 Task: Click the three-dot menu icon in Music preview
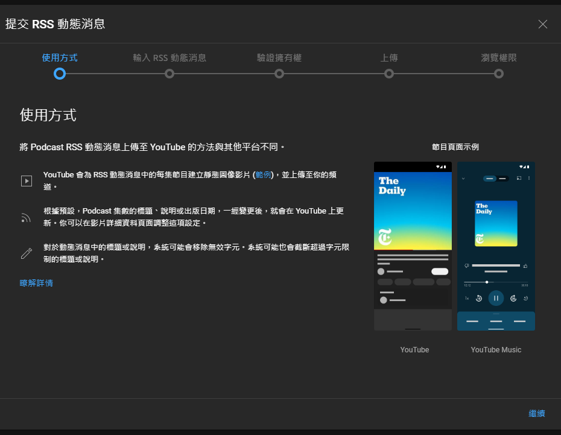(x=529, y=178)
